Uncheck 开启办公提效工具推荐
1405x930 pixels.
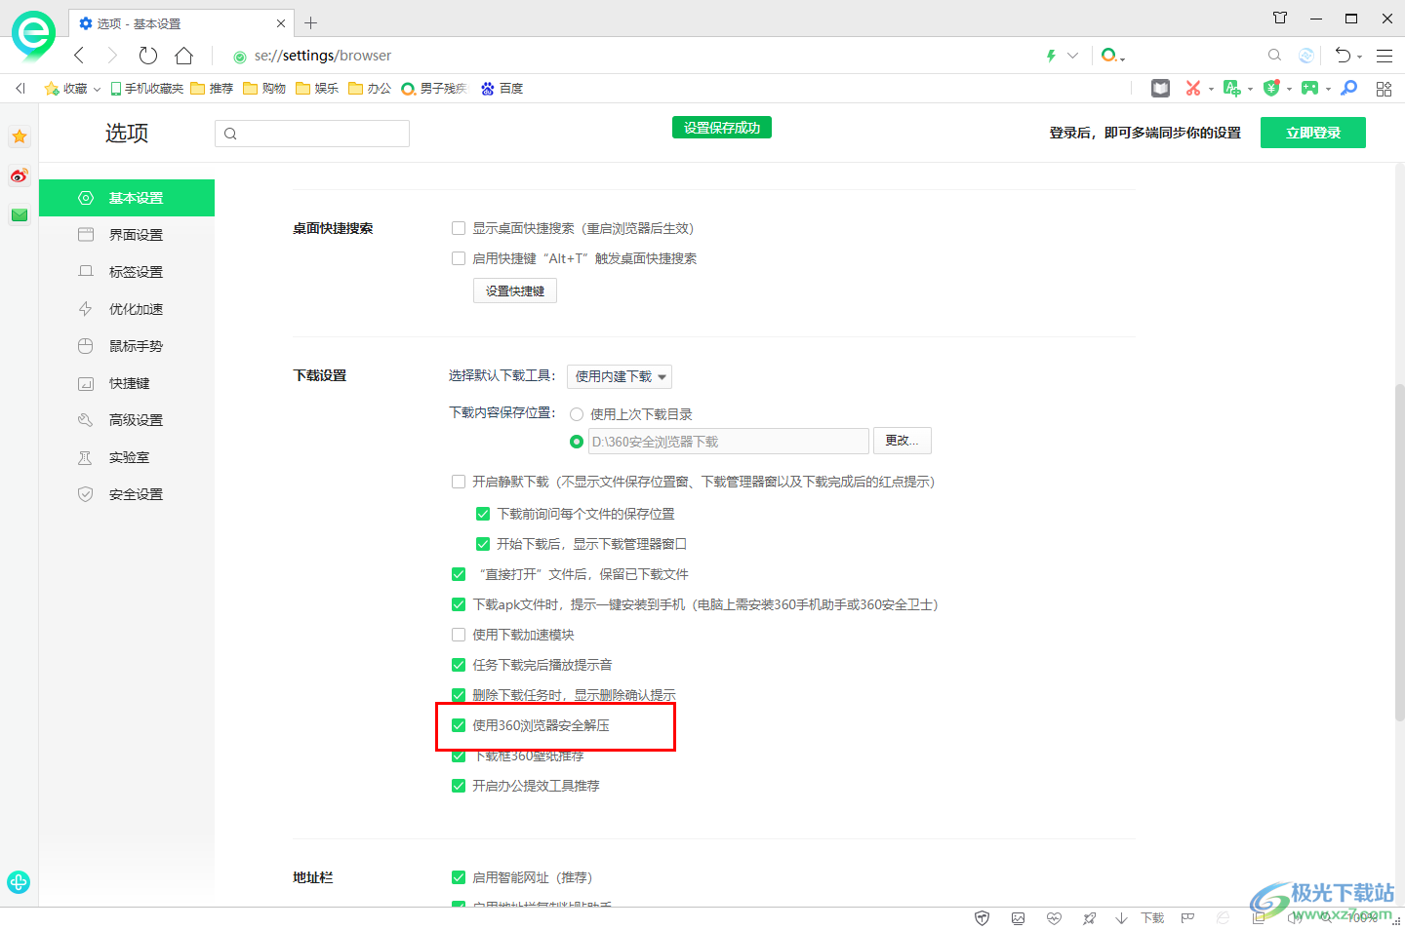pyautogui.click(x=459, y=786)
